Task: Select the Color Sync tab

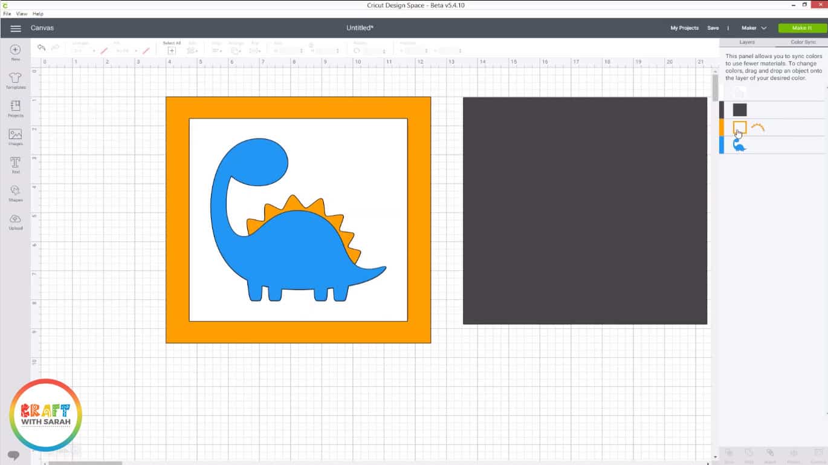Action: pos(803,42)
